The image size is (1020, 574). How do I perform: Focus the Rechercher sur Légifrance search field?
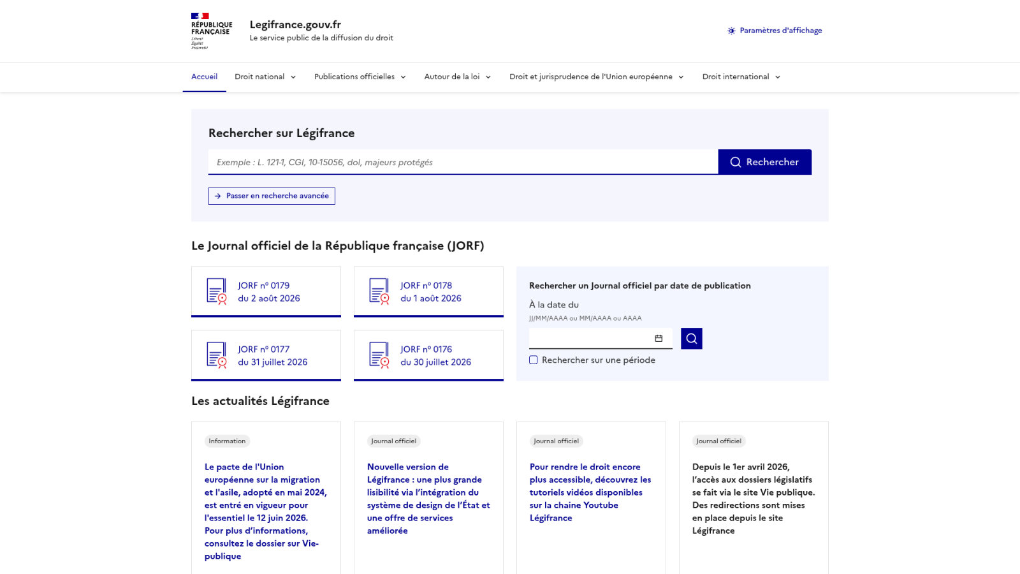click(x=463, y=162)
